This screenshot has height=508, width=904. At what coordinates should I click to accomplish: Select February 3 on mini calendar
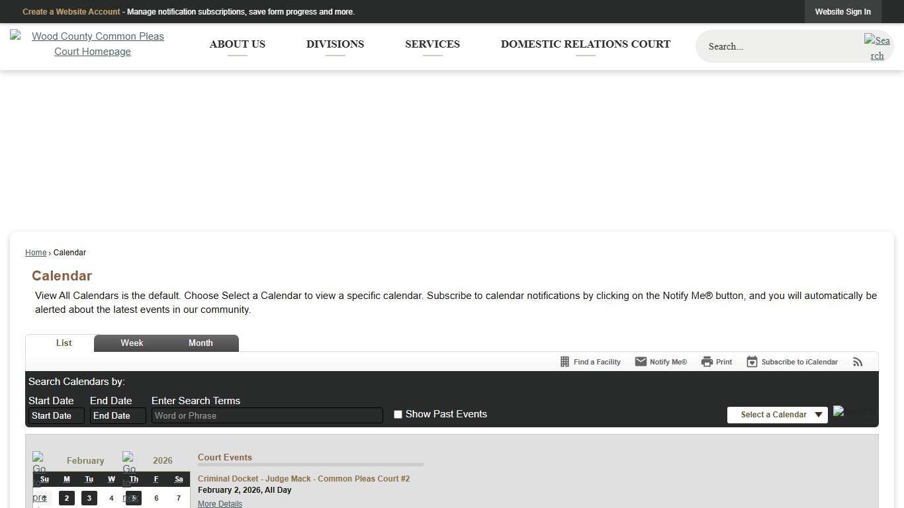point(89,498)
